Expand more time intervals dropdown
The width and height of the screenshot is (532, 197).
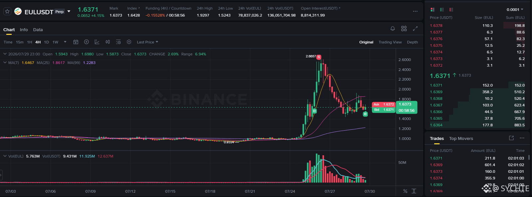(65, 42)
